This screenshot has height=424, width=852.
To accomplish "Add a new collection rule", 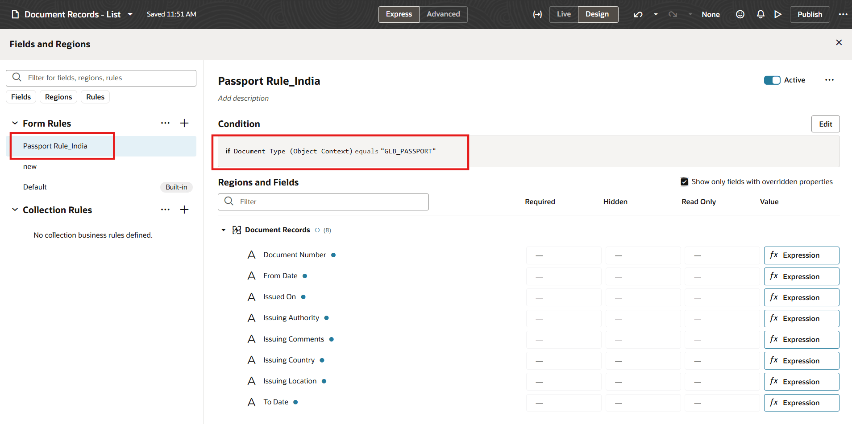I will [184, 210].
